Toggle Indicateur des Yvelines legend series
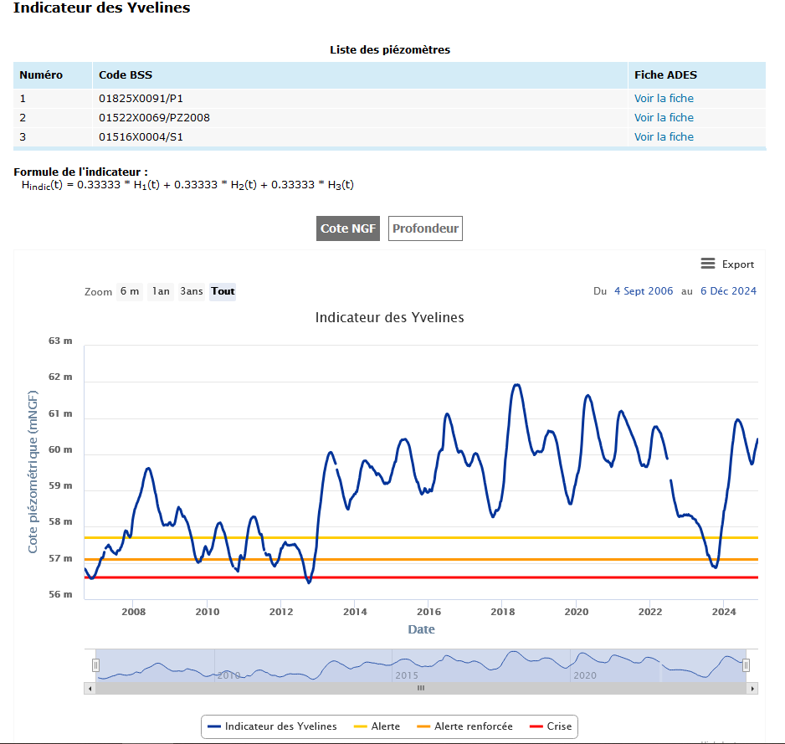 click(272, 726)
